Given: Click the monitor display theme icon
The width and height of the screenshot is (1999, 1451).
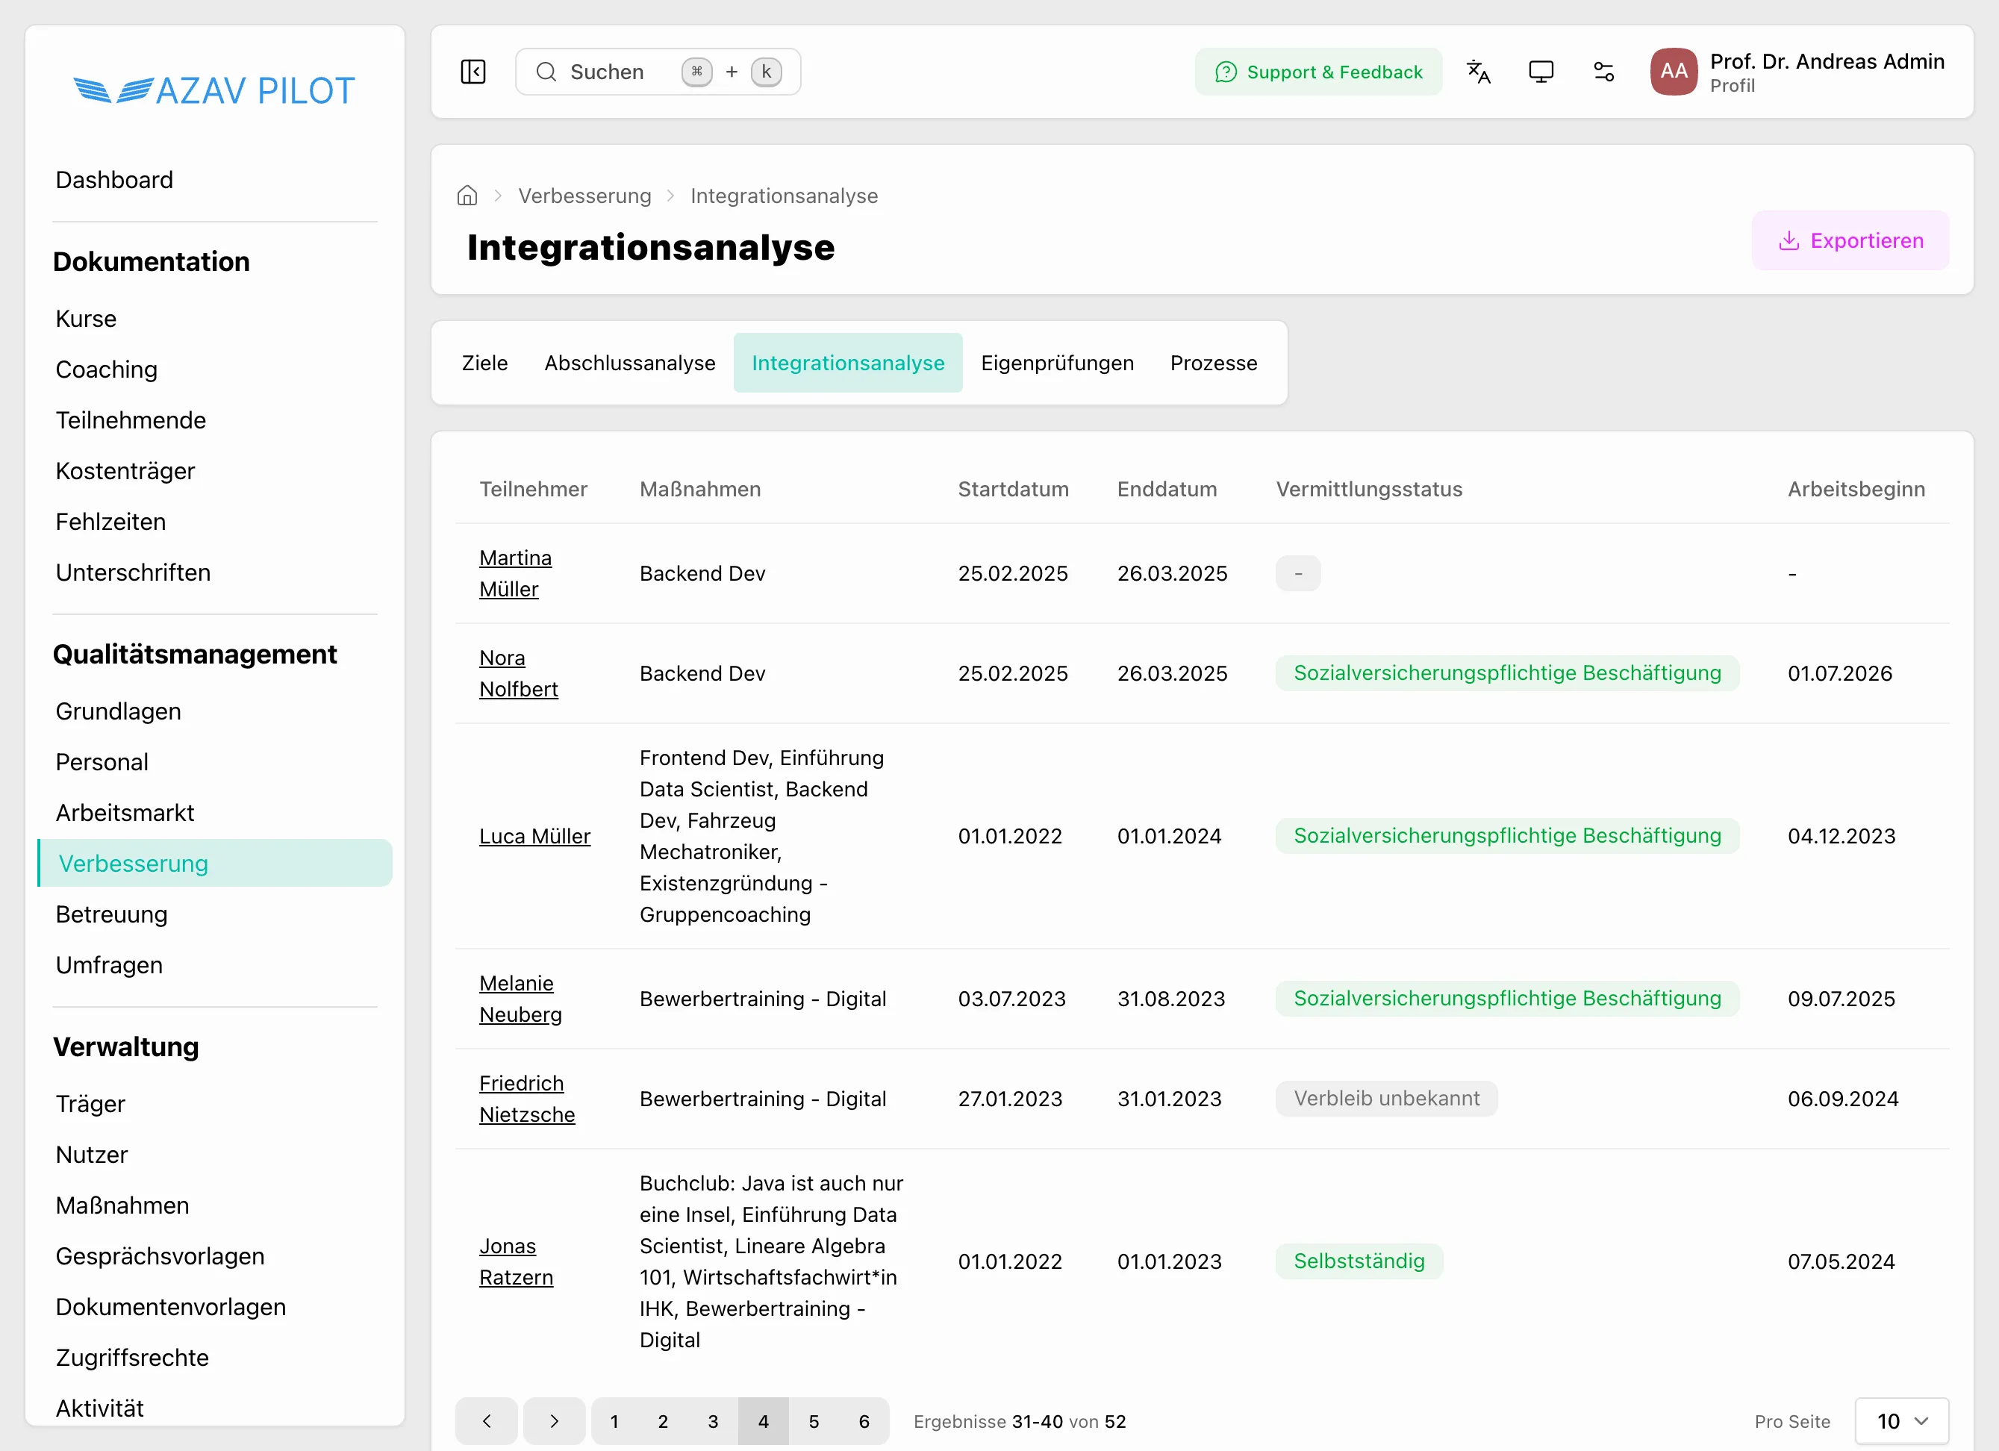Looking at the screenshot, I should click(1541, 72).
